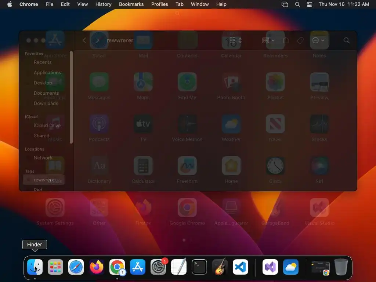The width and height of the screenshot is (376, 282).
Task: Open Spotlight search in menu bar
Action: point(297,4)
